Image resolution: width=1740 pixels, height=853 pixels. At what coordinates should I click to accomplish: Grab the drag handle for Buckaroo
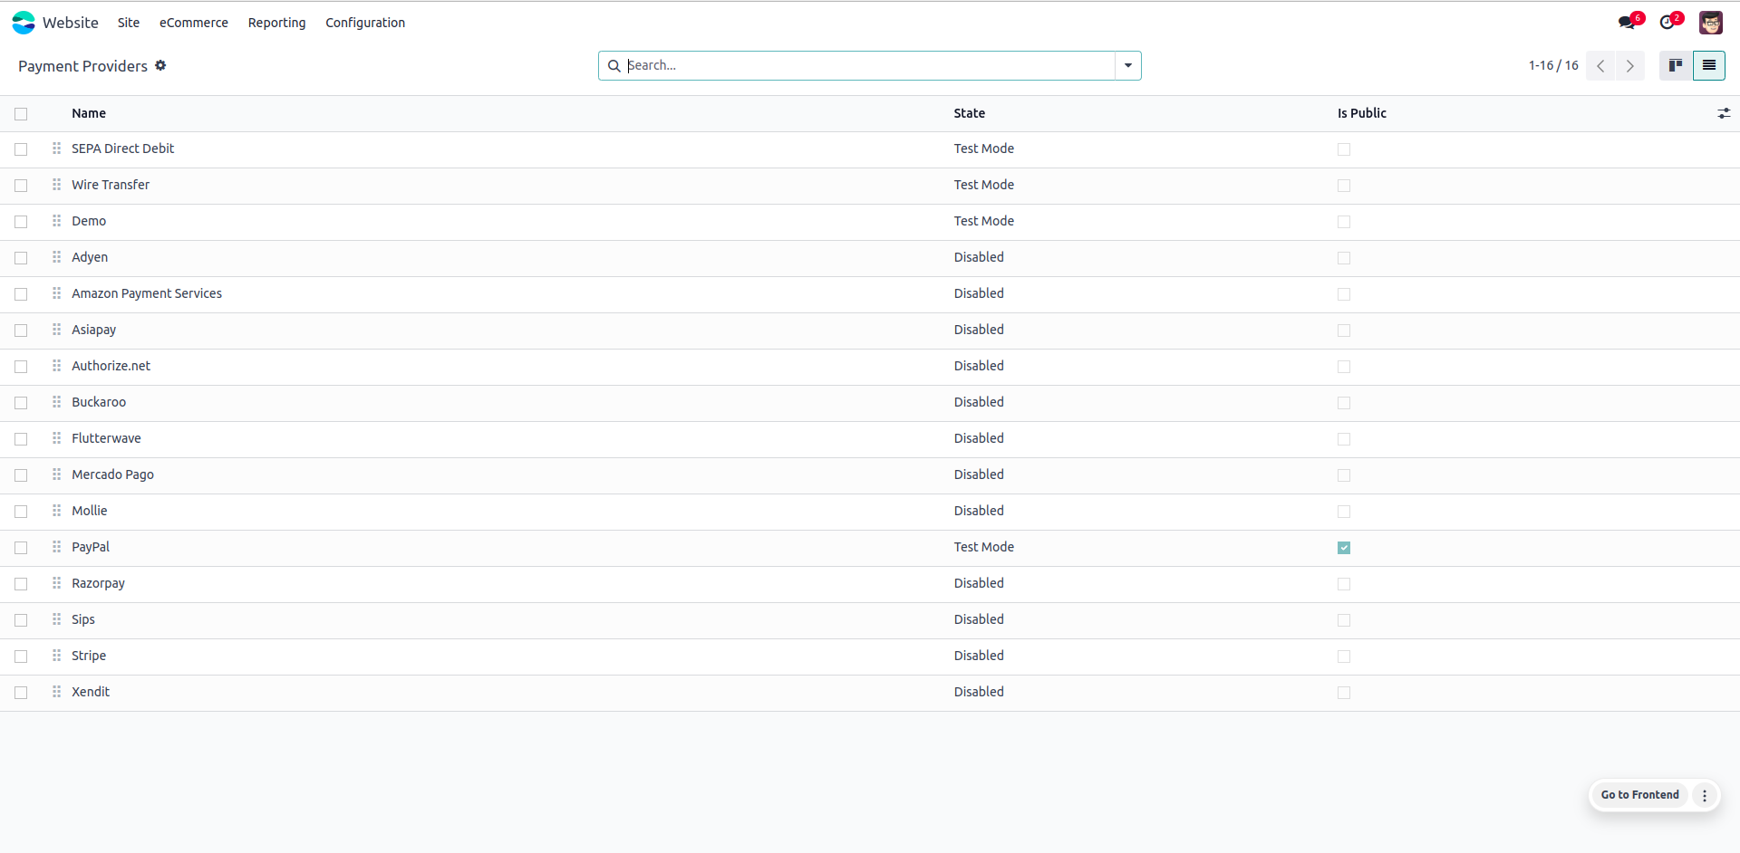(56, 402)
